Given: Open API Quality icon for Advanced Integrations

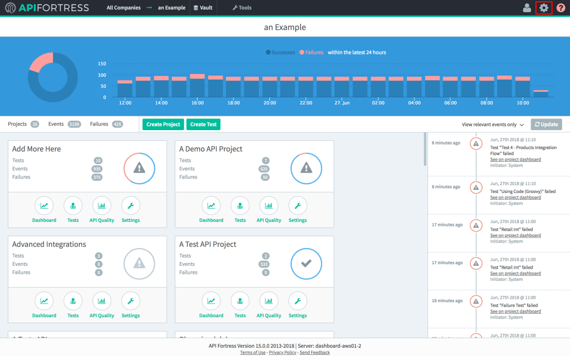Looking at the screenshot, I should point(102,301).
